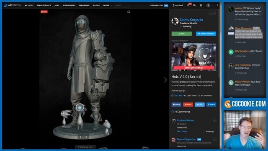The image size is (268, 151).
Task: Click Omar Domenech's highlighted chat question
Action: 249,33
